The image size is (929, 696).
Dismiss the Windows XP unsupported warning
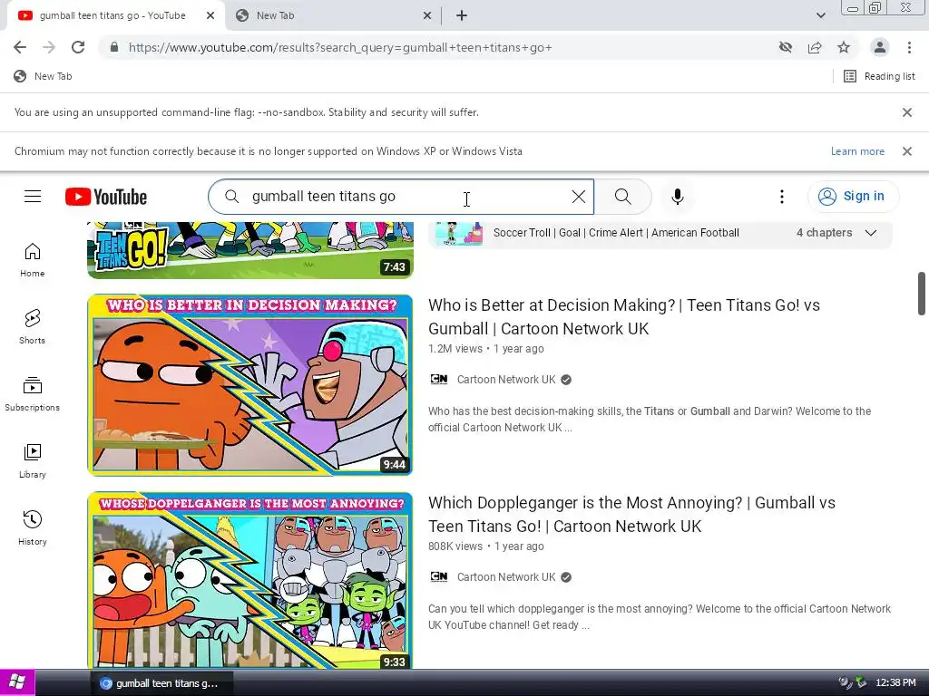click(906, 151)
